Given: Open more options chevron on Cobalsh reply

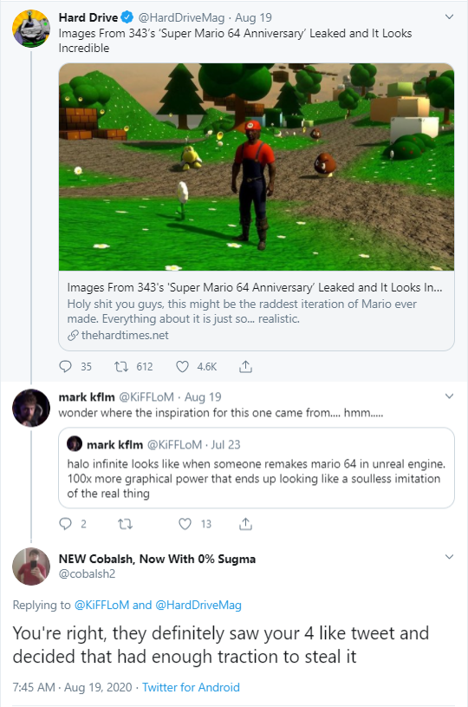Looking at the screenshot, I should click(x=449, y=557).
